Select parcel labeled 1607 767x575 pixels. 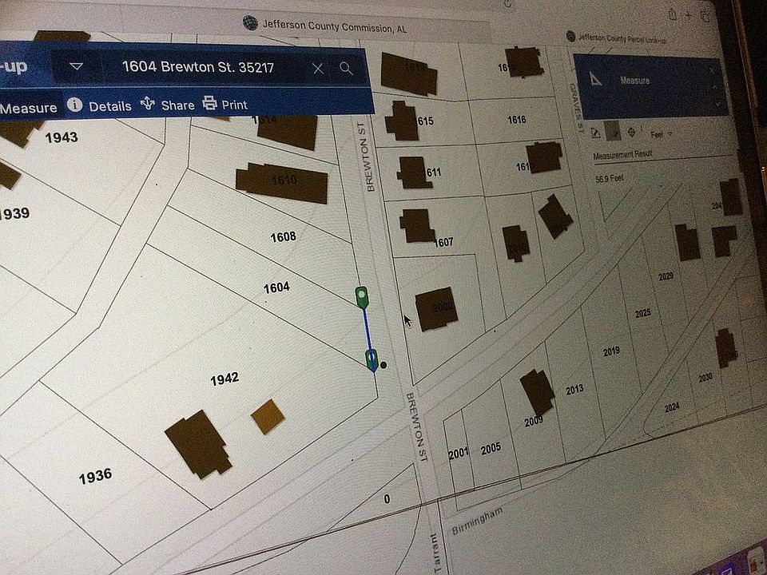(443, 242)
